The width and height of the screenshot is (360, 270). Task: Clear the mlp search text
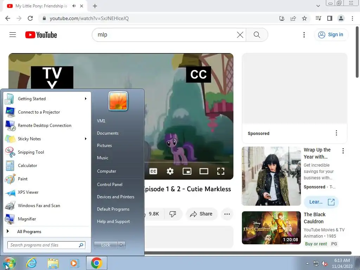(x=240, y=35)
